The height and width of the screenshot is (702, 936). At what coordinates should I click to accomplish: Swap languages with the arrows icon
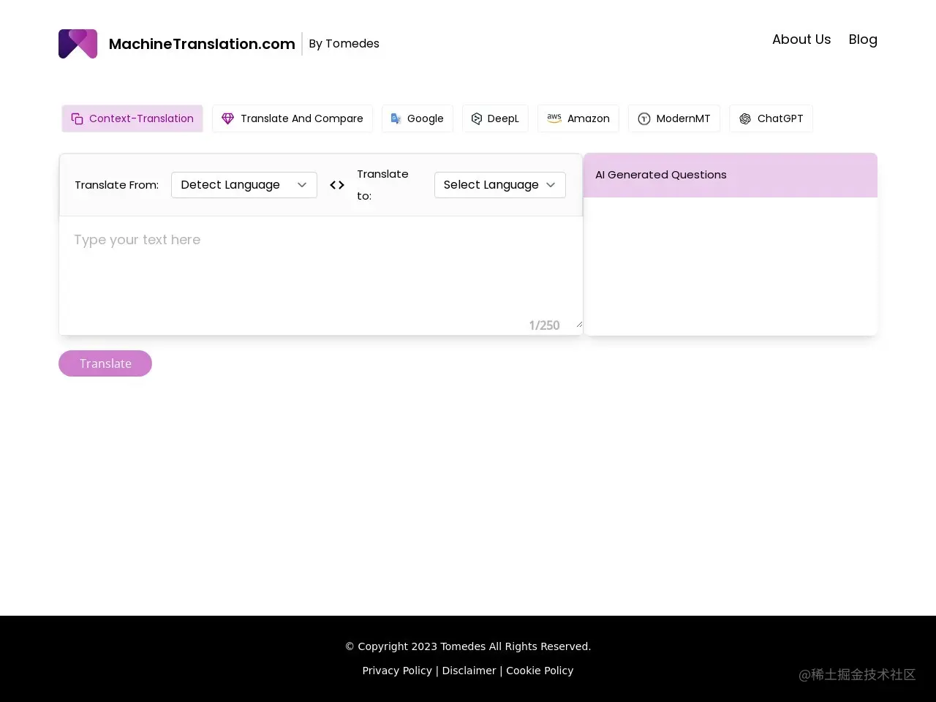[x=337, y=185]
